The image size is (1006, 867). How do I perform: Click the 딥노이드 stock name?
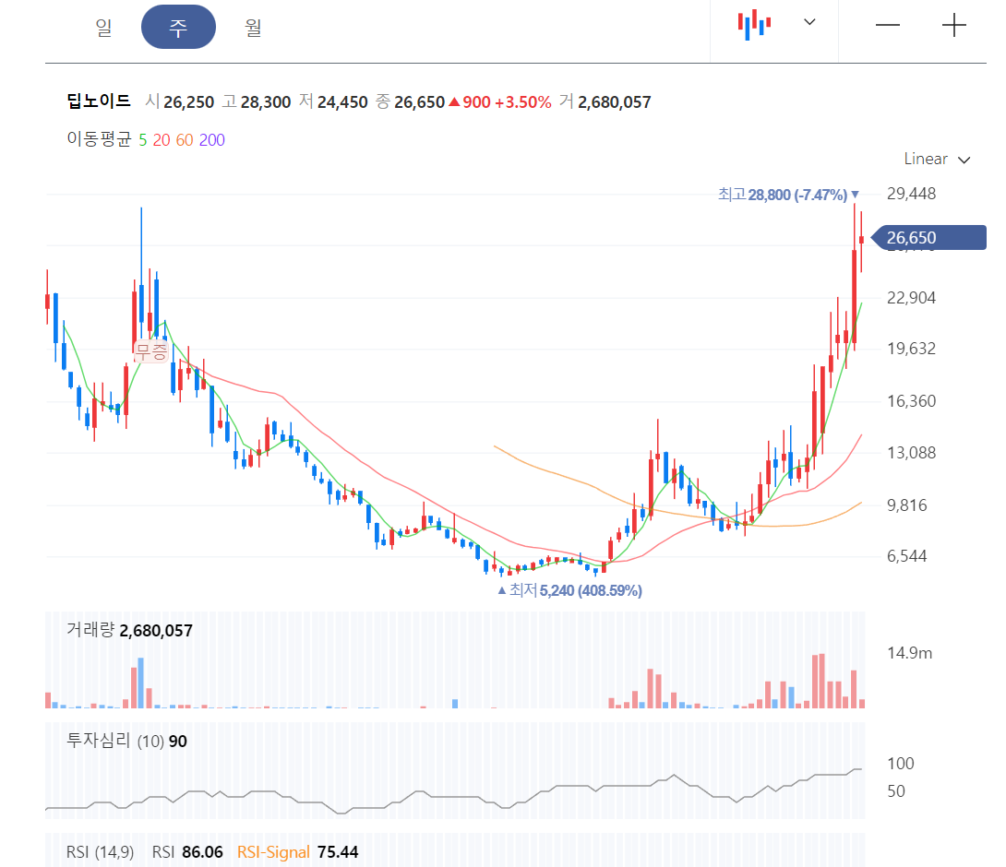99,101
